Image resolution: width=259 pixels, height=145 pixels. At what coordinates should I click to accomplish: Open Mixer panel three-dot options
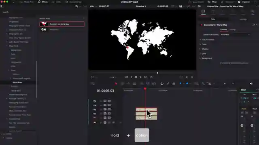[257, 90]
